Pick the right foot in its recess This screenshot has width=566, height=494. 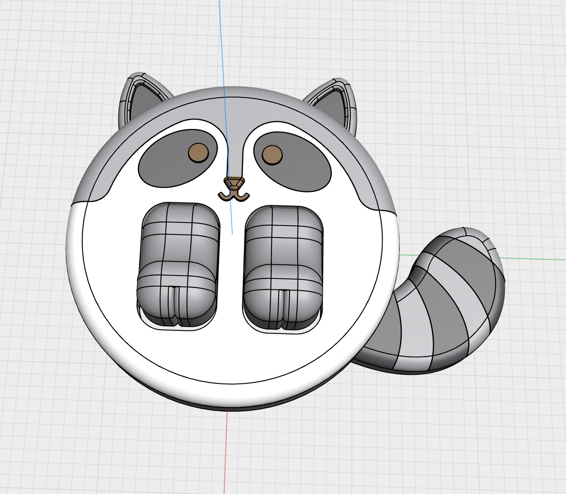click(x=283, y=268)
